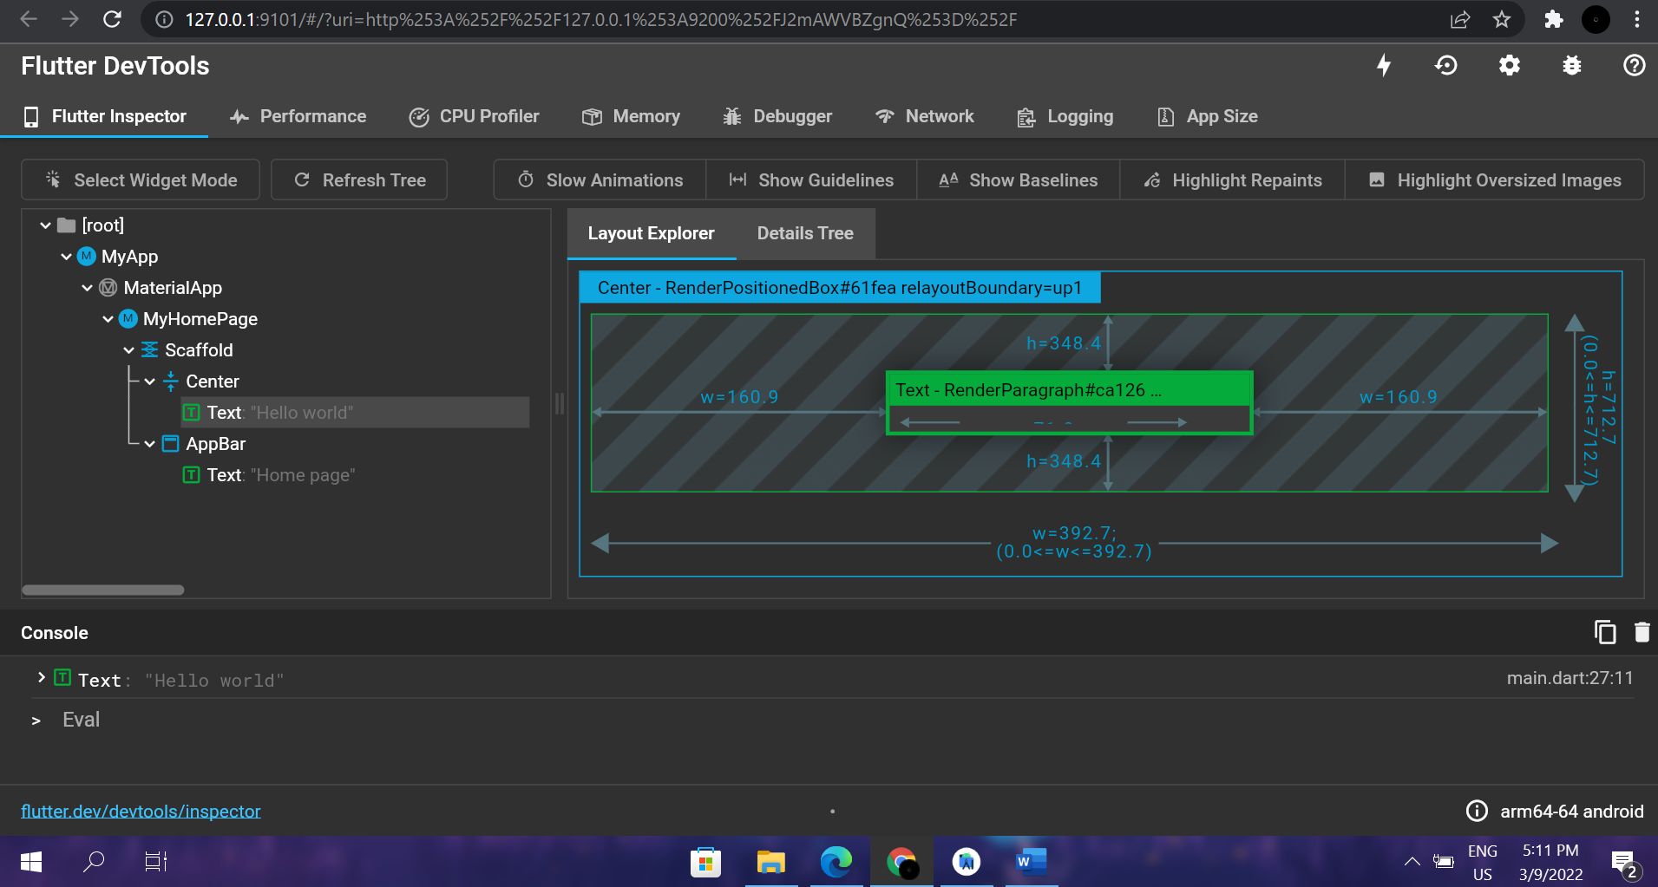The image size is (1658, 887).
Task: Open the browser extensions puzzle icon
Action: pyautogui.click(x=1554, y=19)
